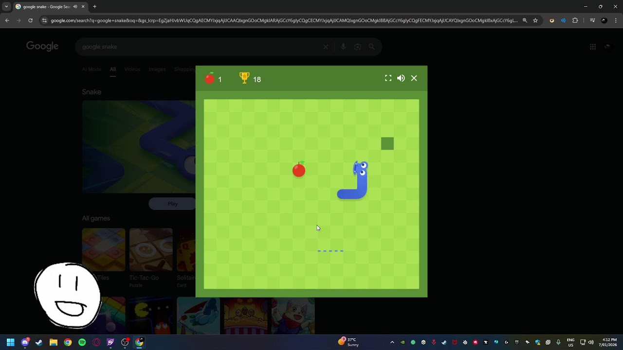
Task: Click the microphone tray icon
Action: coord(558,342)
